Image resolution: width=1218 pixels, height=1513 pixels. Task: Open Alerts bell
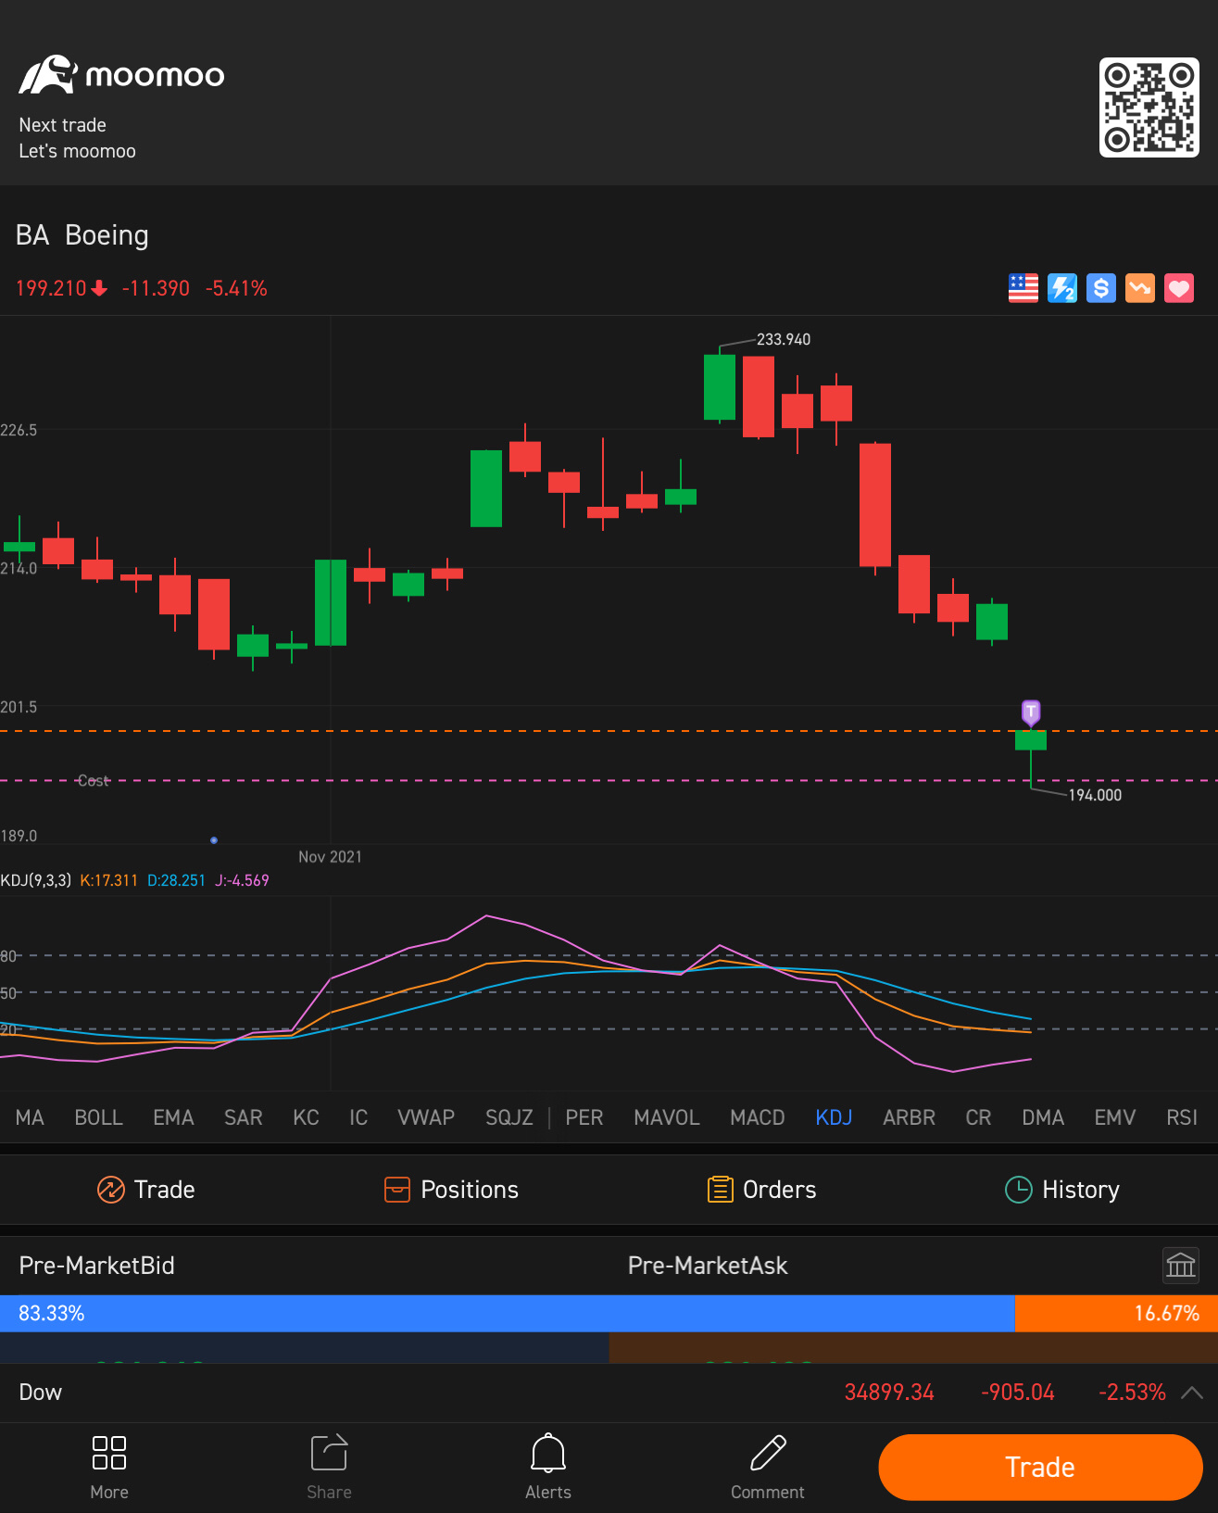[x=548, y=1467]
